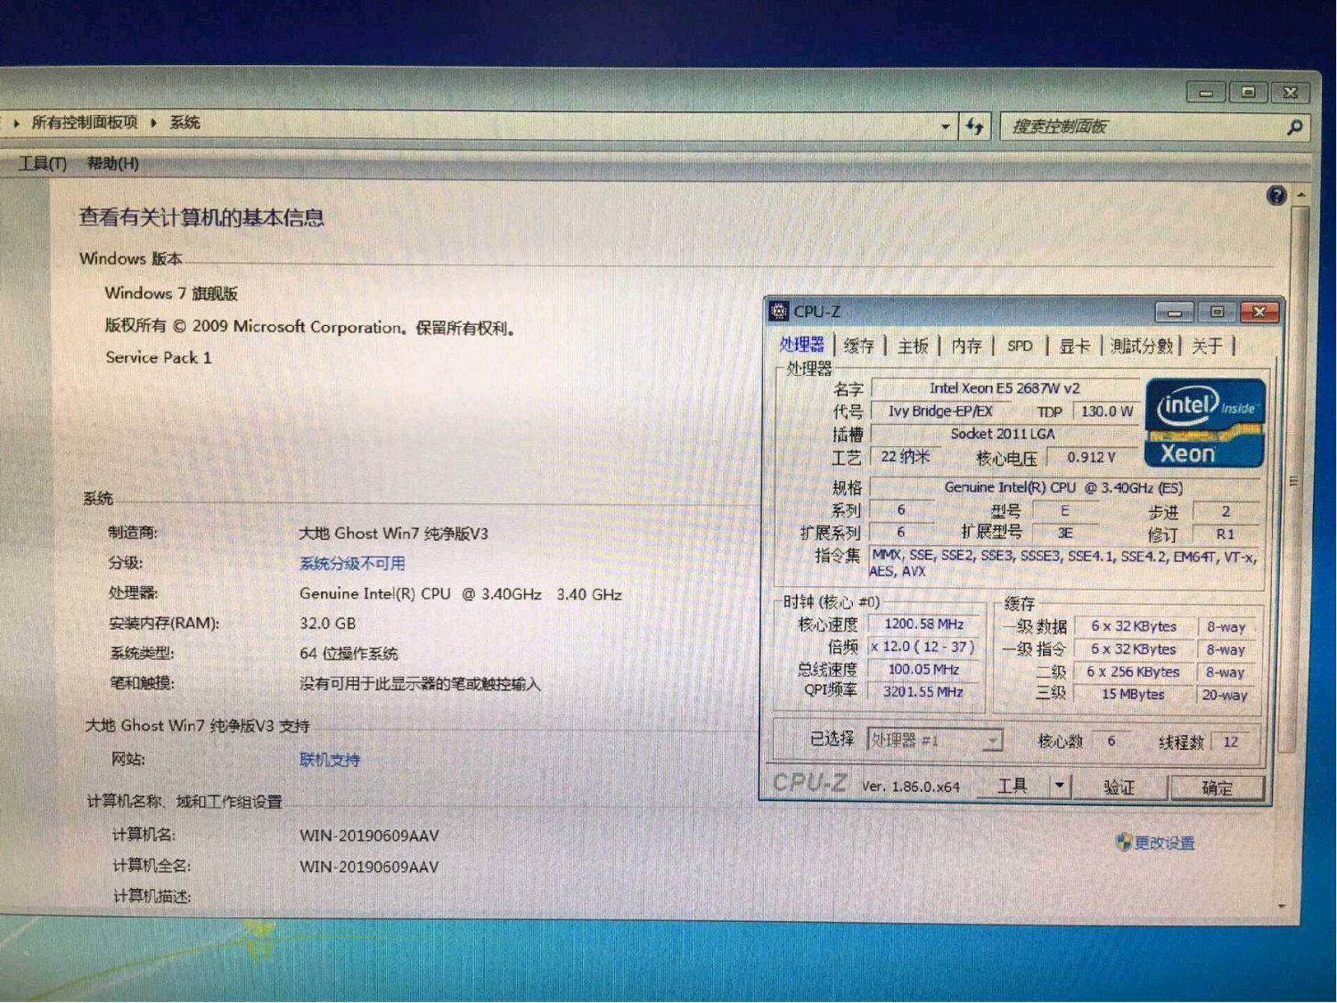
Task: Click the 工具 button in CPU-Z
Action: click(1013, 786)
